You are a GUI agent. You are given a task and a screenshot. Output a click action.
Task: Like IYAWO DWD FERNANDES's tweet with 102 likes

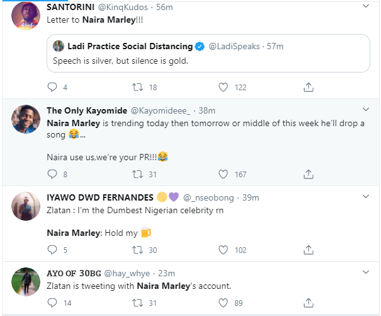click(x=223, y=250)
